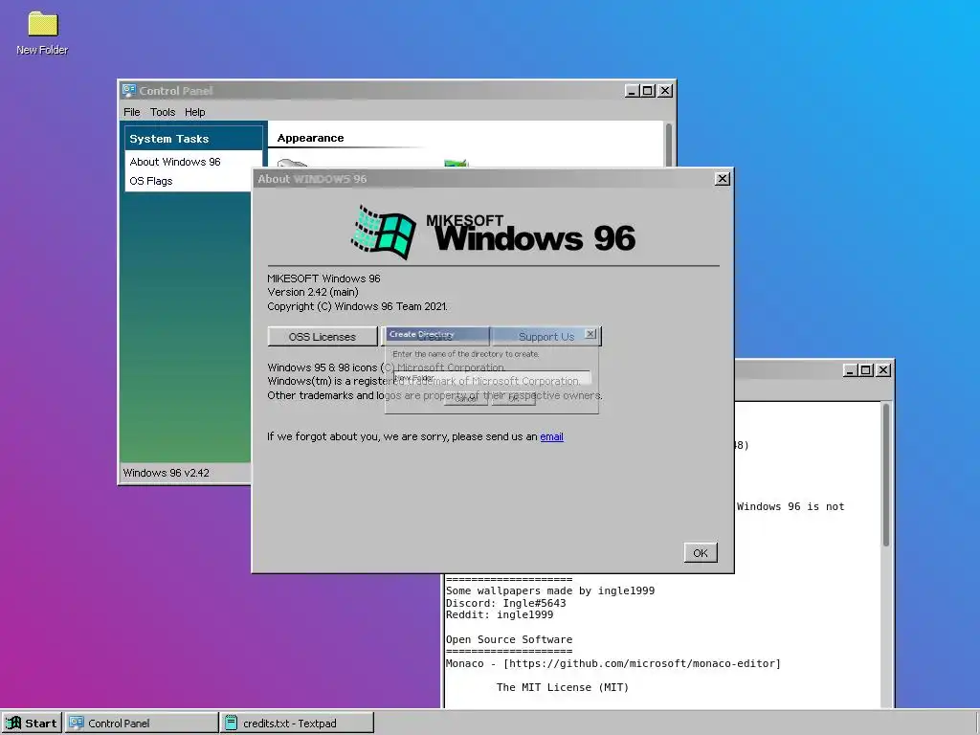Image resolution: width=980 pixels, height=735 pixels.
Task: Click the Control Panel title bar icon
Action: (x=129, y=91)
